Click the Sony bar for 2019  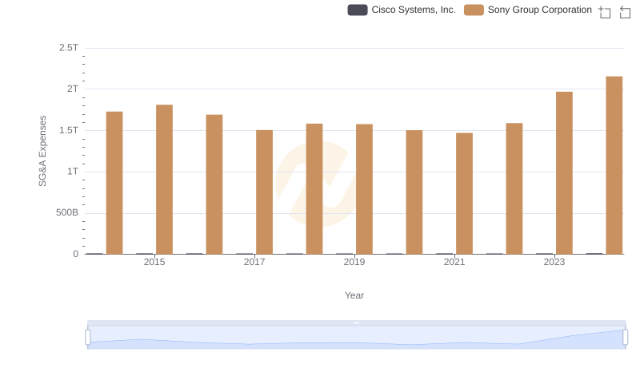[x=365, y=189]
